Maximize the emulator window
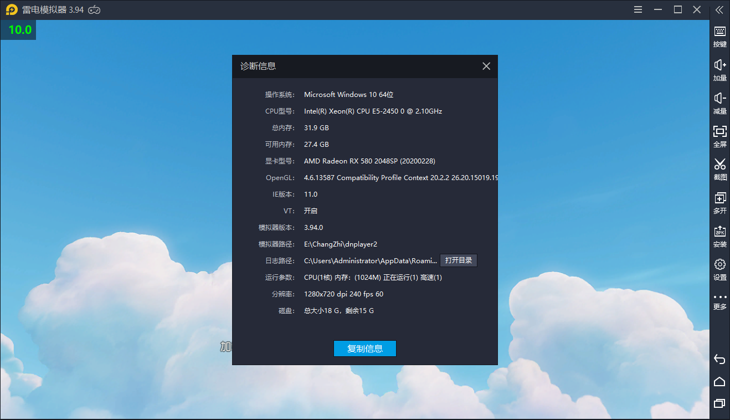 coord(677,9)
